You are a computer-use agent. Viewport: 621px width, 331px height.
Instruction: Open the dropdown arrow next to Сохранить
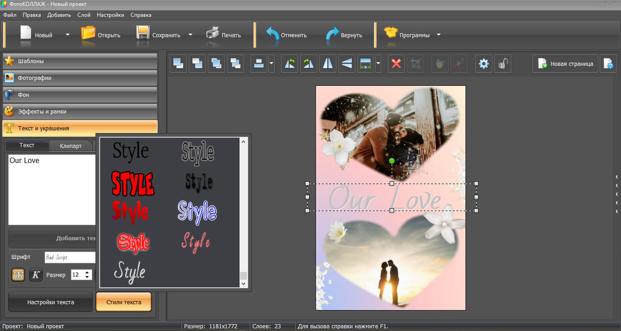[190, 35]
